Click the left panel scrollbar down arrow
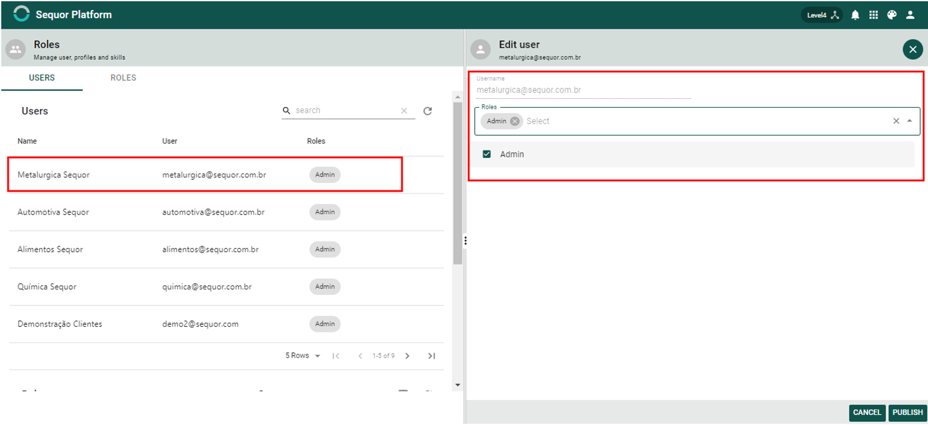 (x=457, y=385)
